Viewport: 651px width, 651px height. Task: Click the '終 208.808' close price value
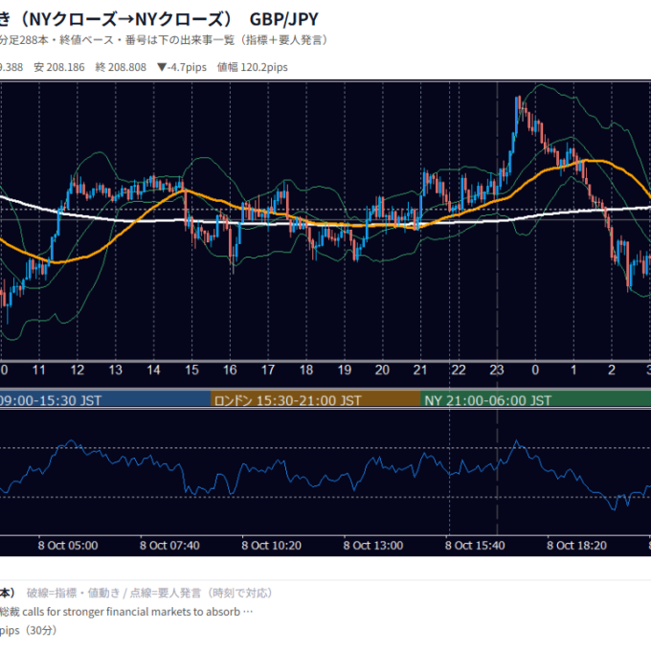121,67
